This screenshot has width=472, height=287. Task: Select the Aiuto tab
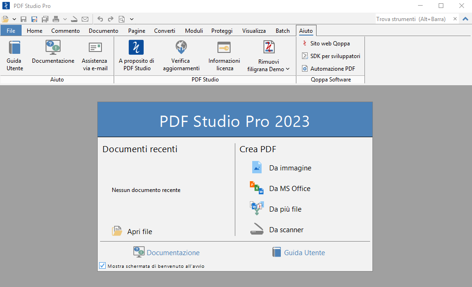tap(306, 30)
